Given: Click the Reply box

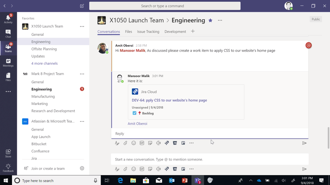Looking at the screenshot, I should [210, 133].
